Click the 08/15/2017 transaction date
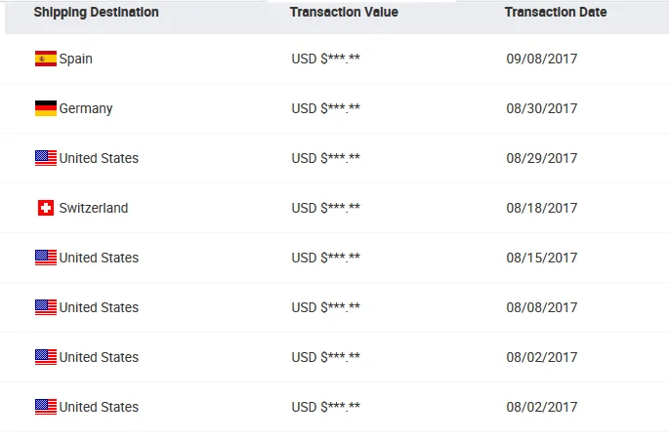This screenshot has height=439, width=669. click(x=542, y=258)
